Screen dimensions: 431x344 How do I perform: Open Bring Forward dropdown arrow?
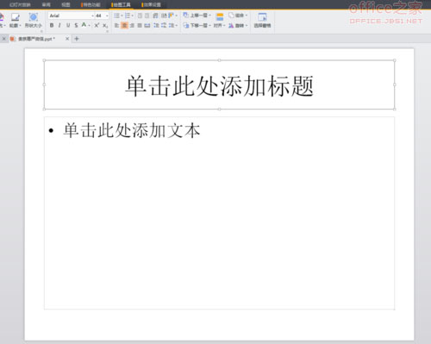pyautogui.click(x=210, y=16)
